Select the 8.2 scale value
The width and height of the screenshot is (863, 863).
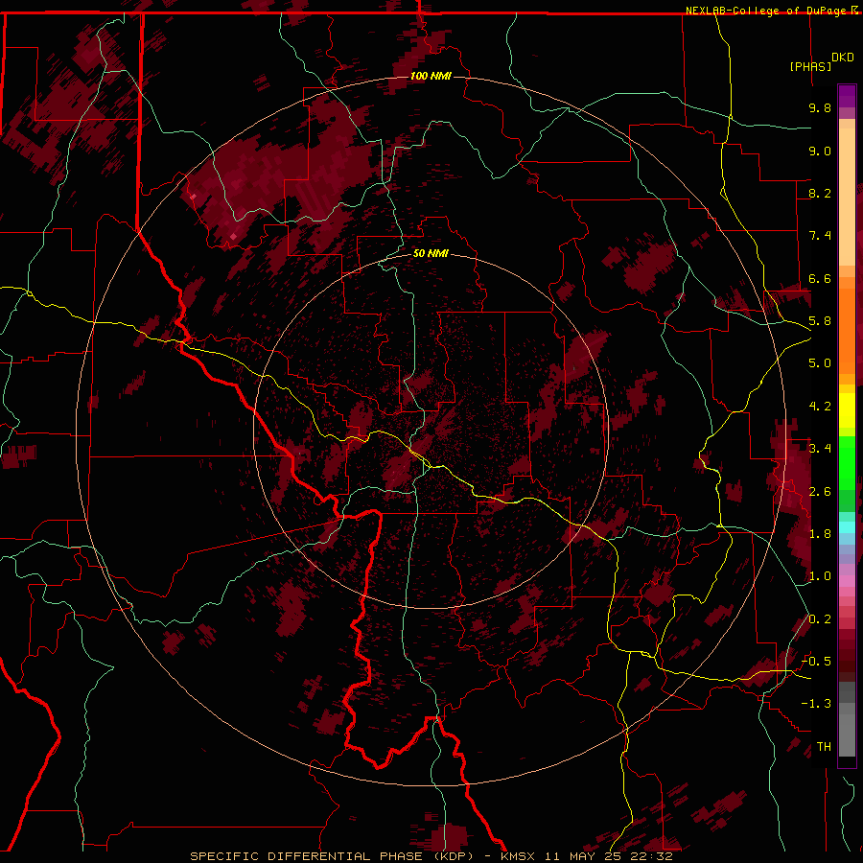click(820, 193)
